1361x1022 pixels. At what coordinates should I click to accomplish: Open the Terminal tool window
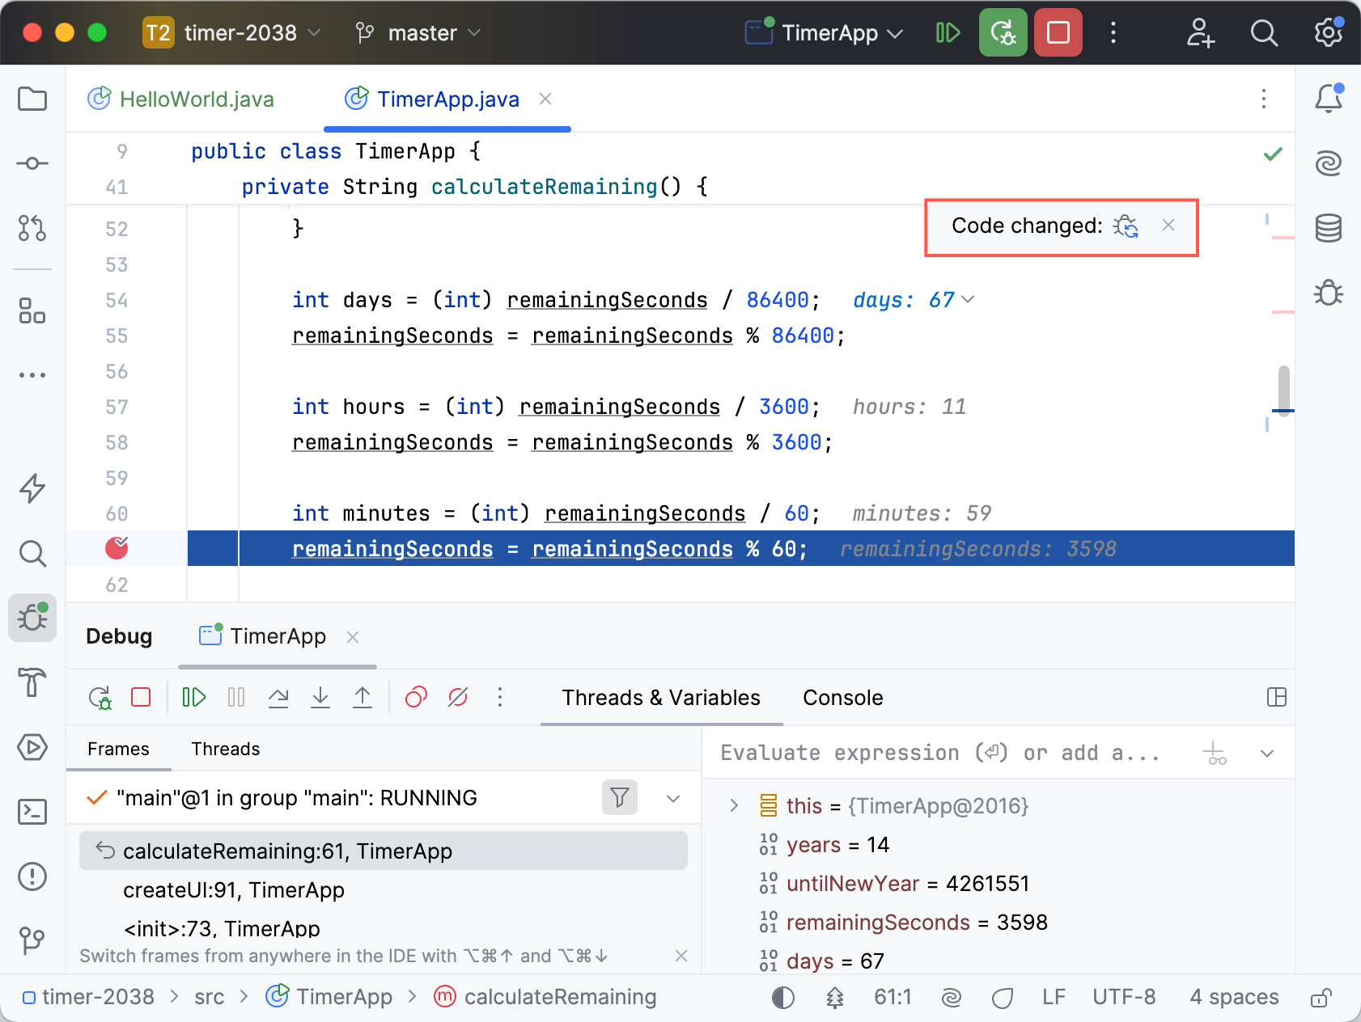(x=32, y=813)
